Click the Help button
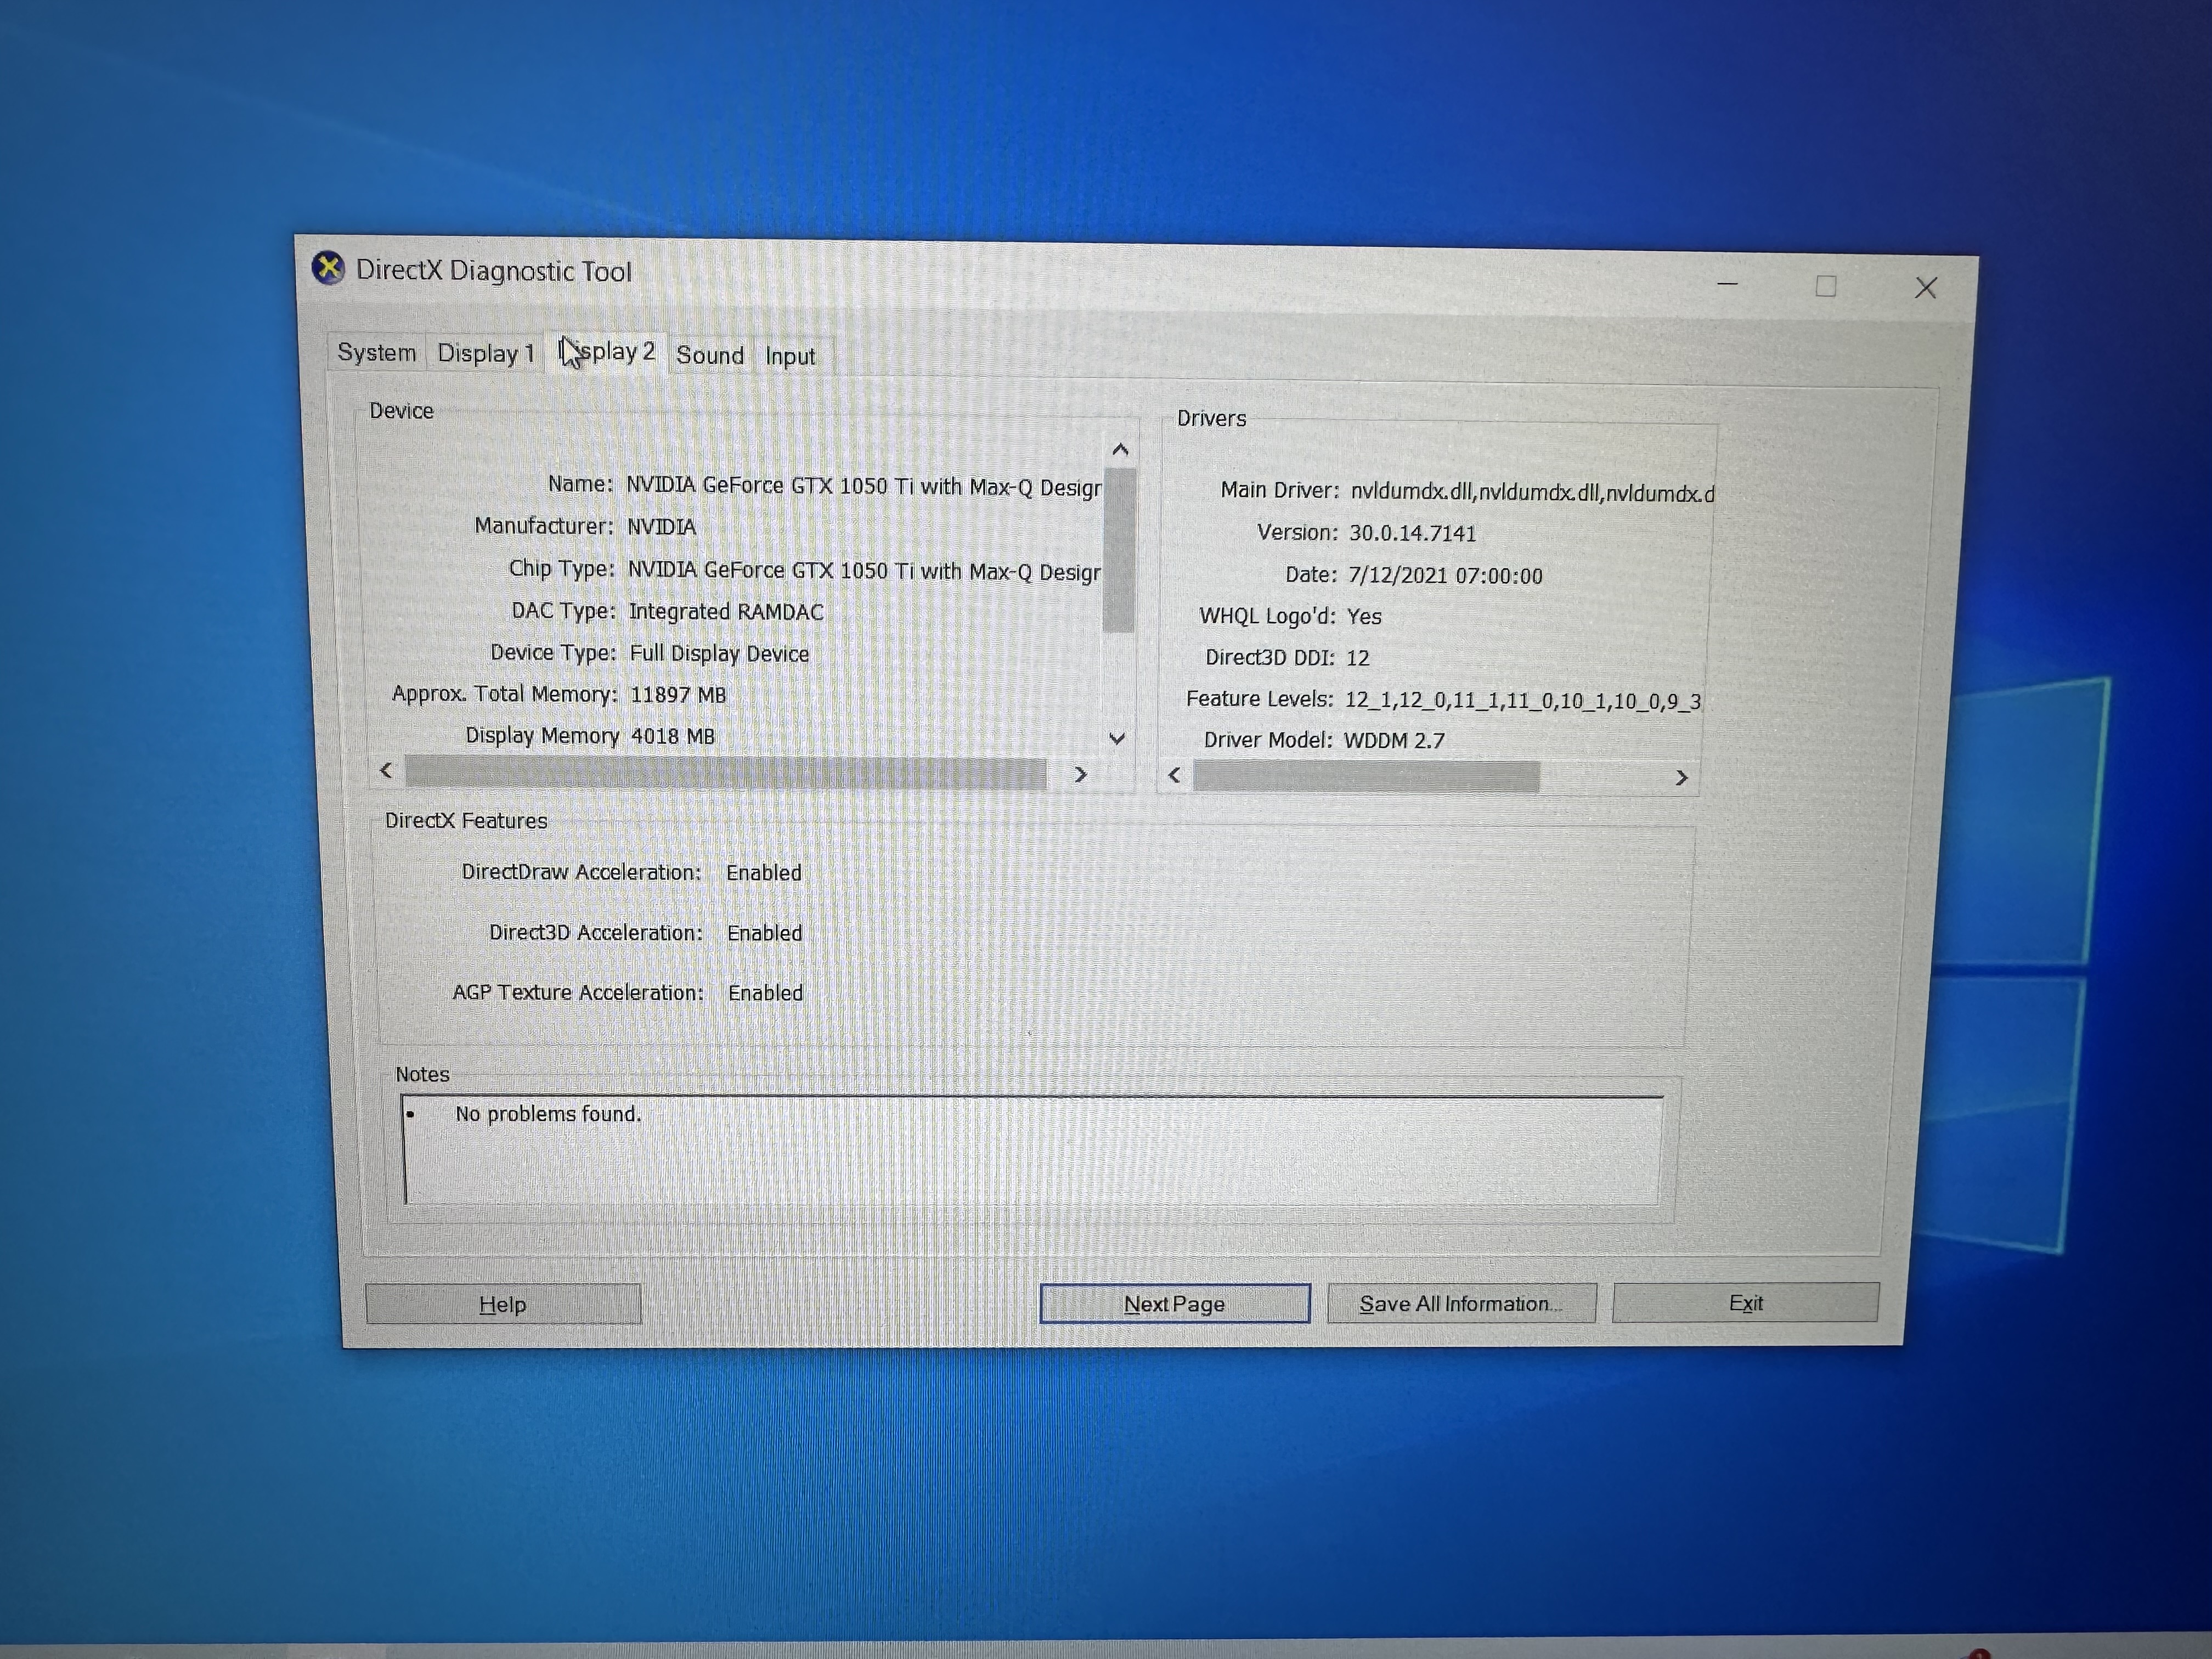This screenshot has height=1659, width=2212. click(x=503, y=1304)
